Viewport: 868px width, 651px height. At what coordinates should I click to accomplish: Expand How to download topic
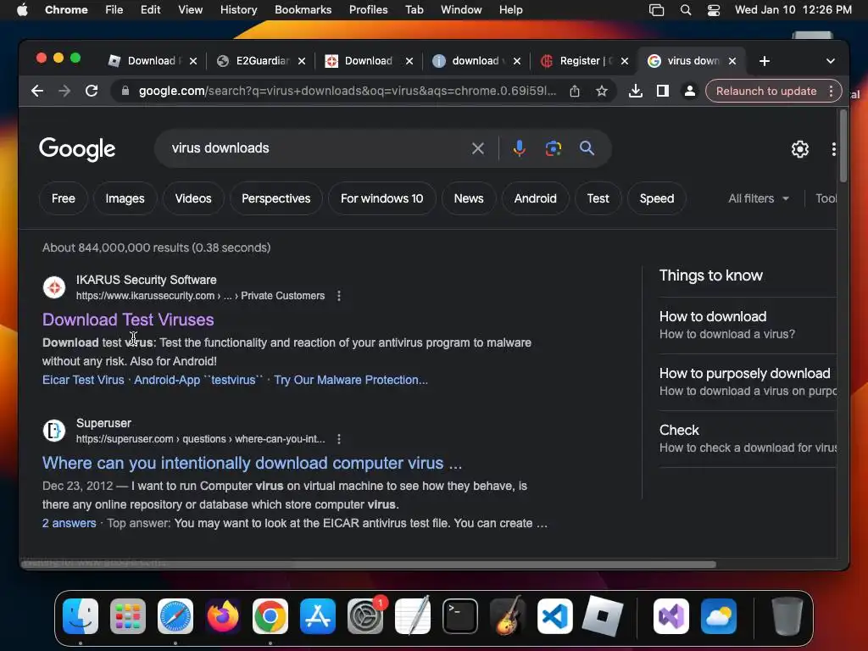coord(748,325)
